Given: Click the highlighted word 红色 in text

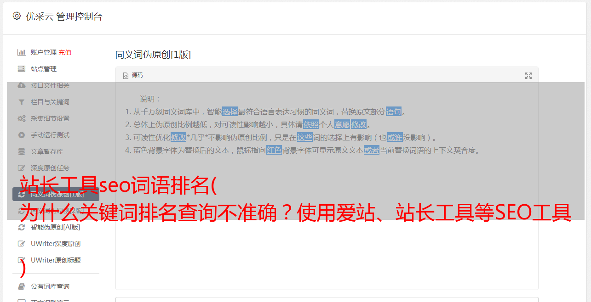Looking at the screenshot, I should click(274, 150).
